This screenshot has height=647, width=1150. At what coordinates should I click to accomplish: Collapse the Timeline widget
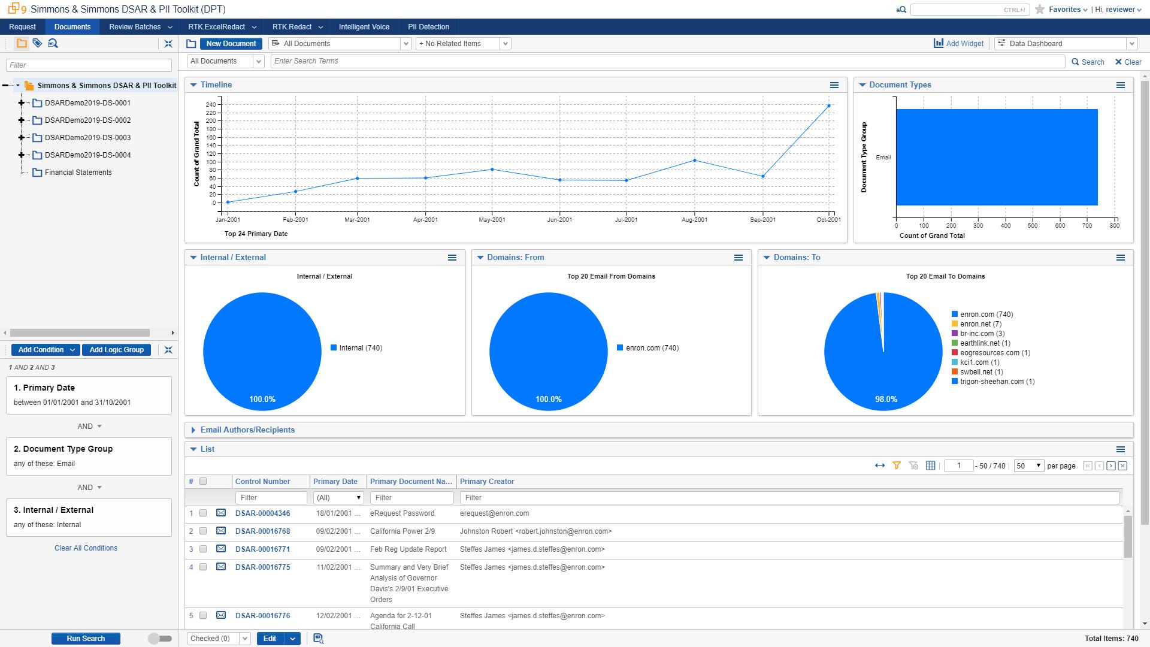(193, 85)
